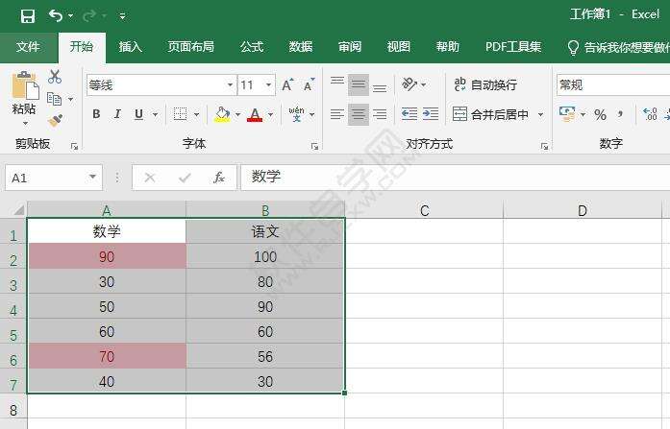Viewport: 670px width, 429px height.
Task: Click the Undo arrow icon
Action: pos(56,15)
